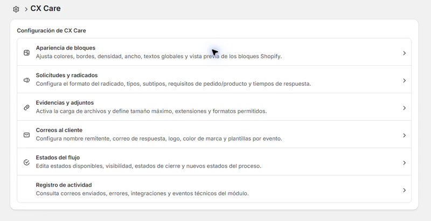Open the Registro de actividad section
The height and width of the screenshot is (221, 431).
tap(214, 189)
